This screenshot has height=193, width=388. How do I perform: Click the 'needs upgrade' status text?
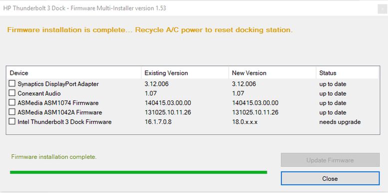[340, 122]
